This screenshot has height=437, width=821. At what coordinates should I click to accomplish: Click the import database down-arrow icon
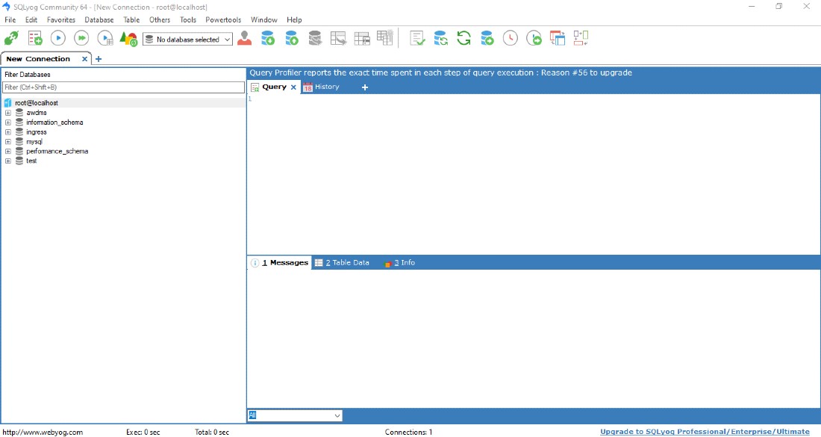click(x=268, y=38)
